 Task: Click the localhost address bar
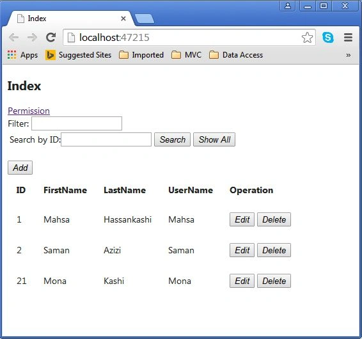tap(189, 37)
